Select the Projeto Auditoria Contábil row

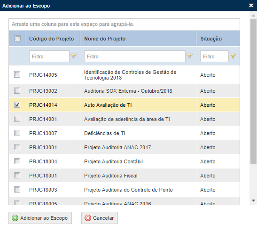pos(124,161)
